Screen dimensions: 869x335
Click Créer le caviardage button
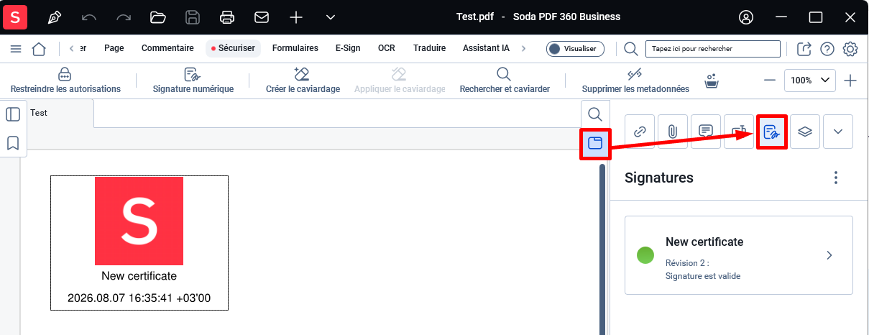[303, 81]
